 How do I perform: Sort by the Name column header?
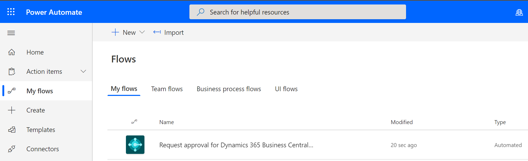(x=166, y=122)
